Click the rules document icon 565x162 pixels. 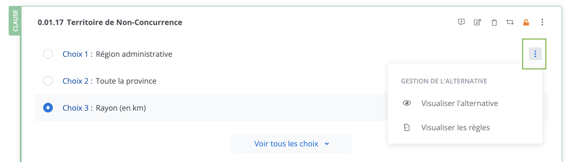(x=407, y=127)
